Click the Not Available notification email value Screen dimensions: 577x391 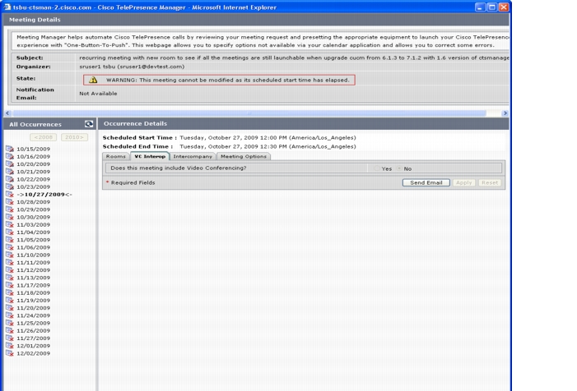coord(98,94)
